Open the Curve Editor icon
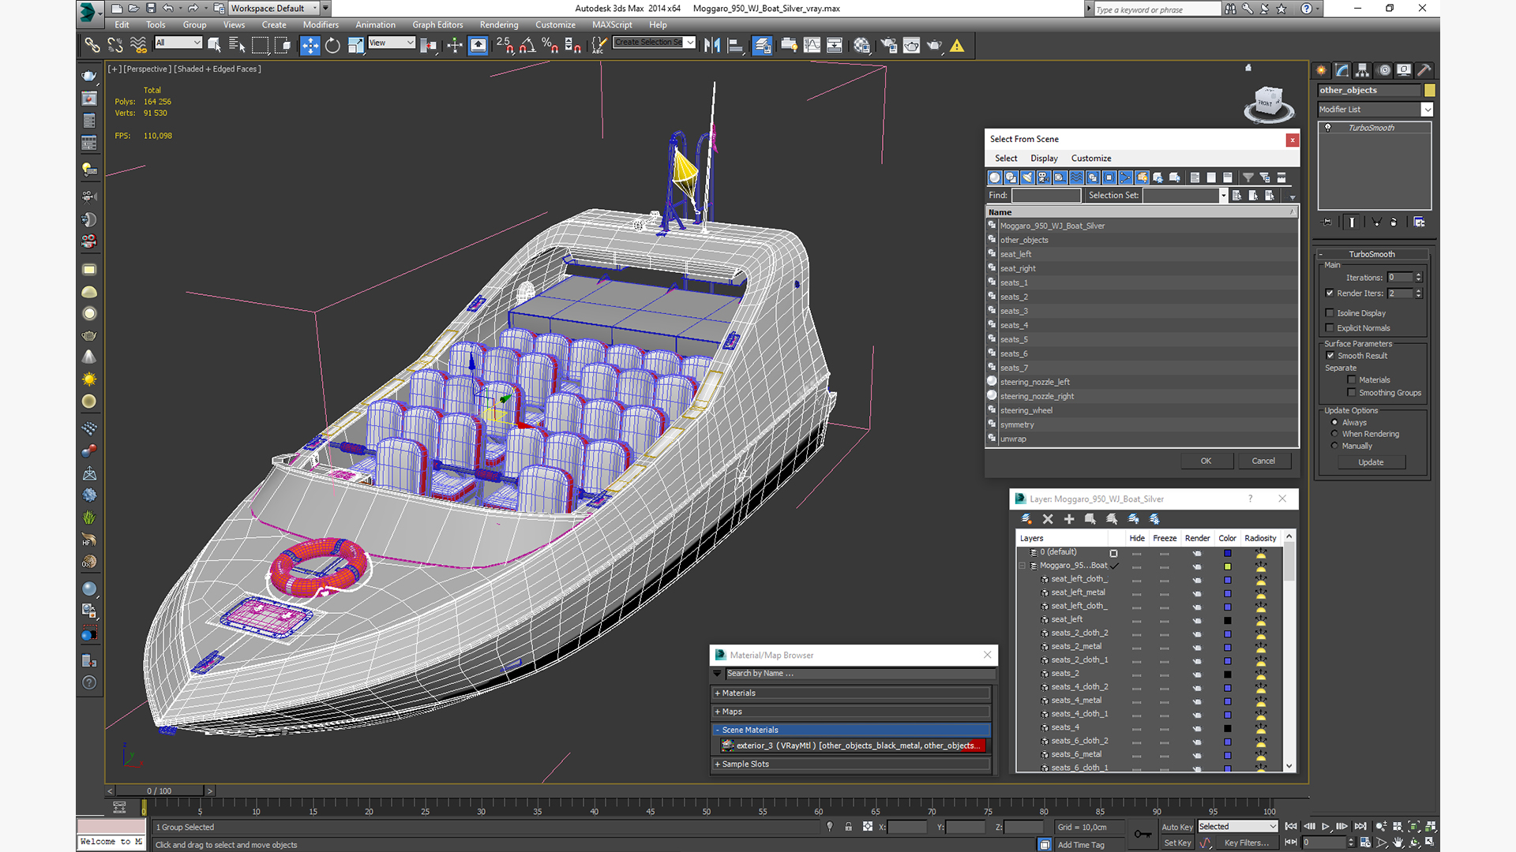1516x852 pixels. (812, 46)
